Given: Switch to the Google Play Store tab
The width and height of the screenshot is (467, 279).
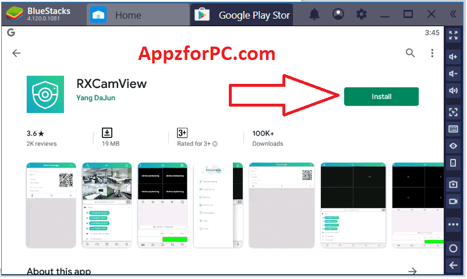Looking at the screenshot, I should [242, 15].
